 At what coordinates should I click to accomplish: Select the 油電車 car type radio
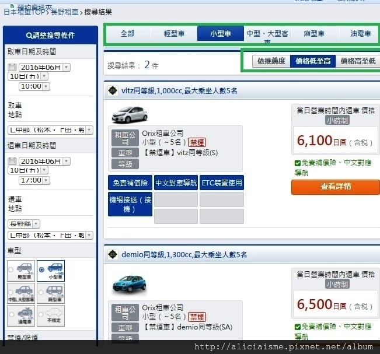(12, 314)
